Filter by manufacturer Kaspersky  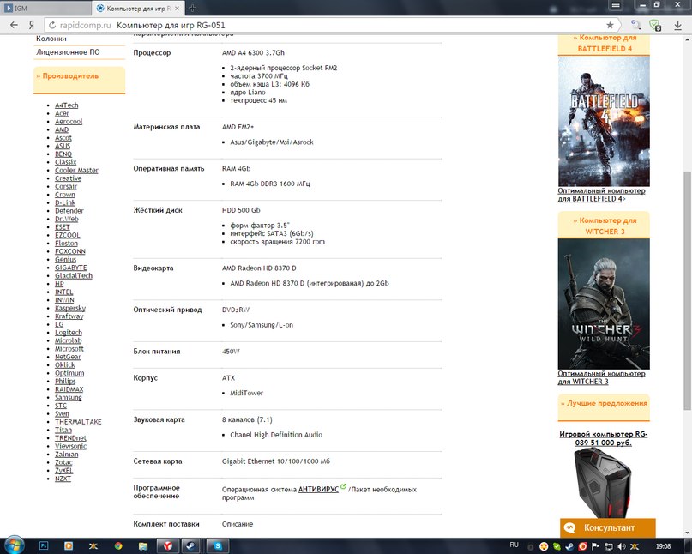[x=70, y=308]
